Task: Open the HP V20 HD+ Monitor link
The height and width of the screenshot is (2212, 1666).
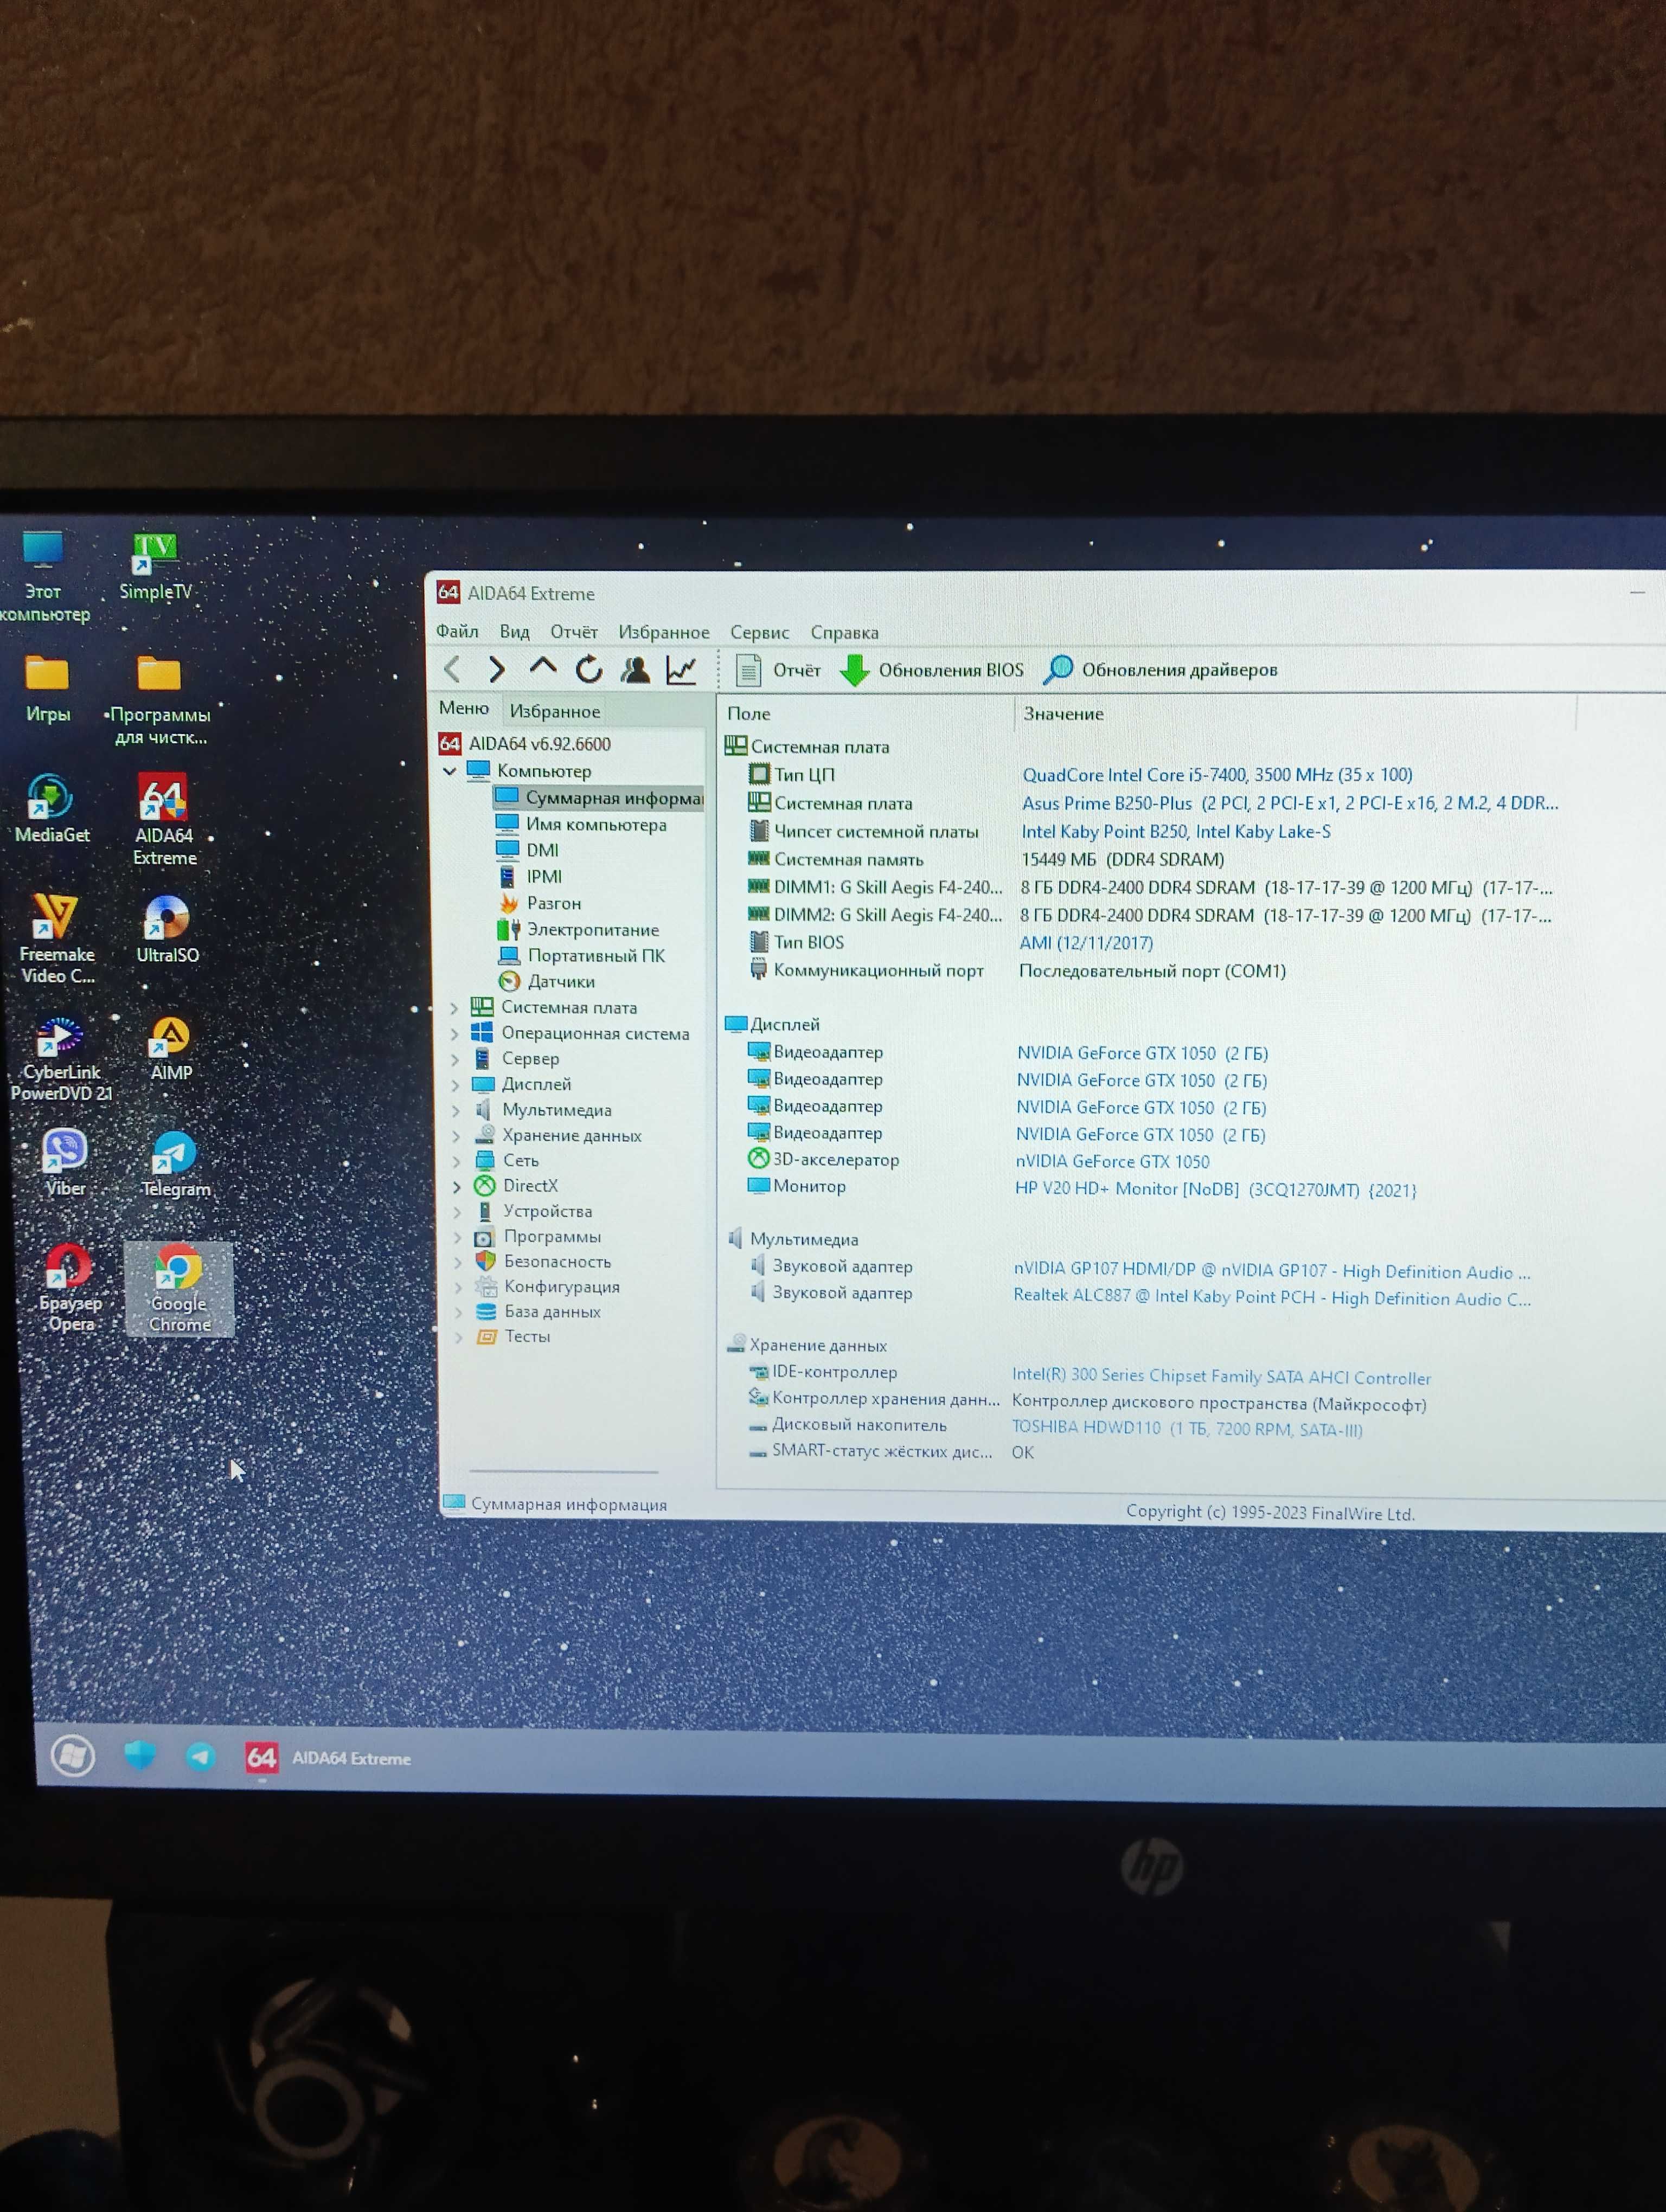Action: (x=1216, y=1189)
